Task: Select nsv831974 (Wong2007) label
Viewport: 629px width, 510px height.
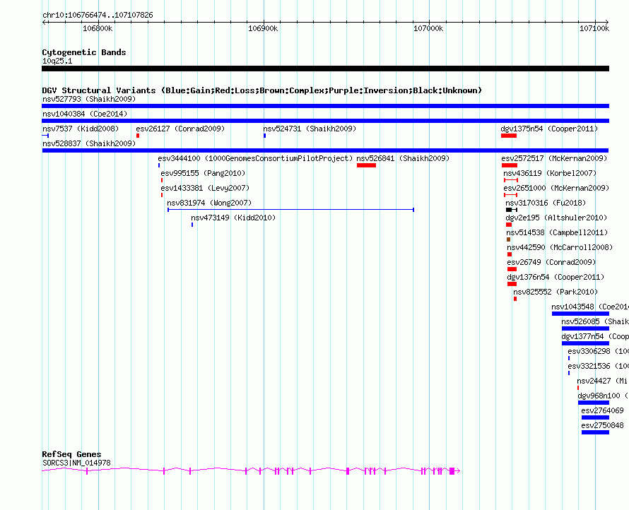Action: tap(209, 203)
